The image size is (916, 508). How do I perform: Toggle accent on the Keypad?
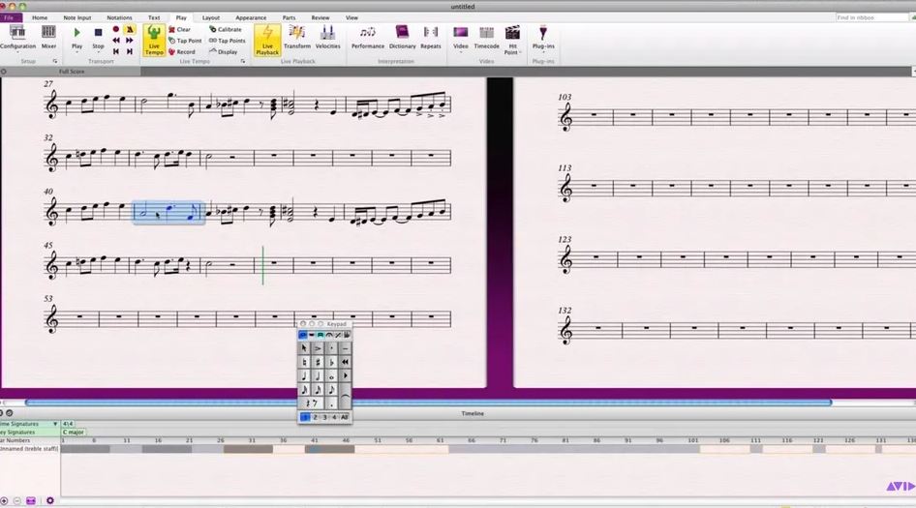click(318, 348)
